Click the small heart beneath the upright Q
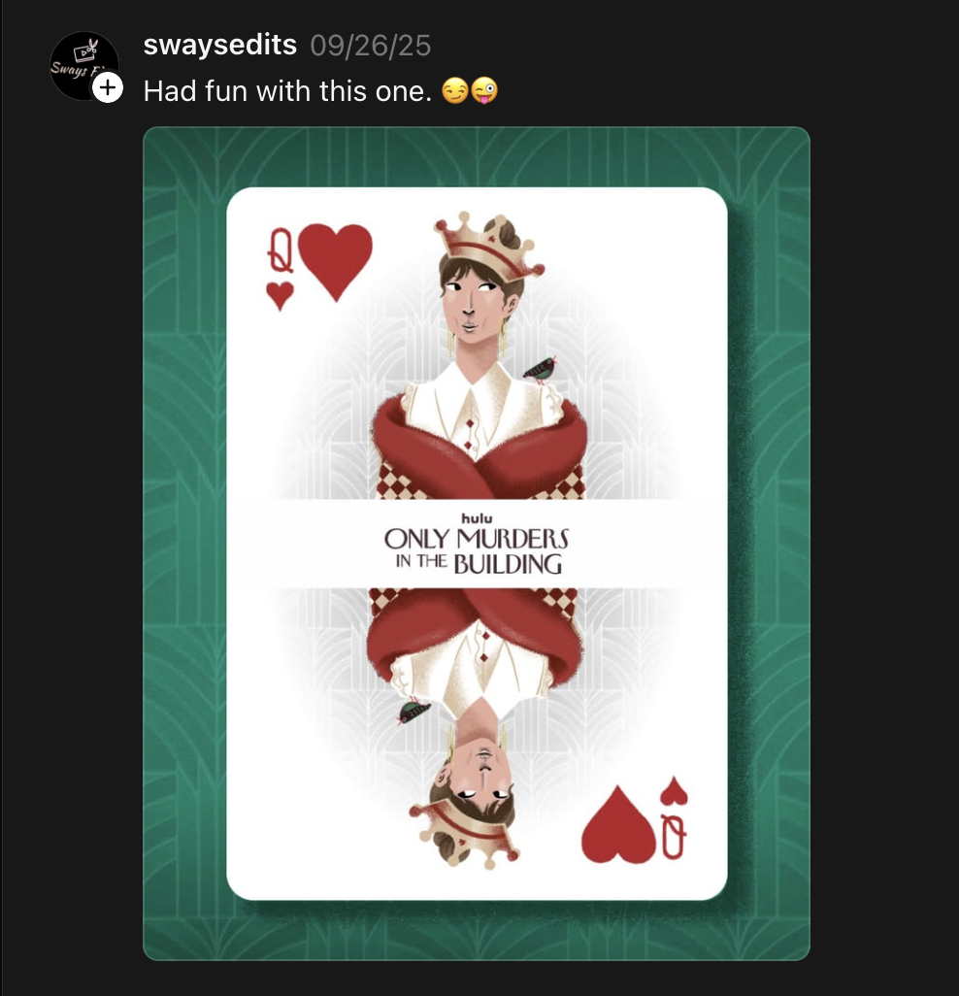 [x=280, y=296]
